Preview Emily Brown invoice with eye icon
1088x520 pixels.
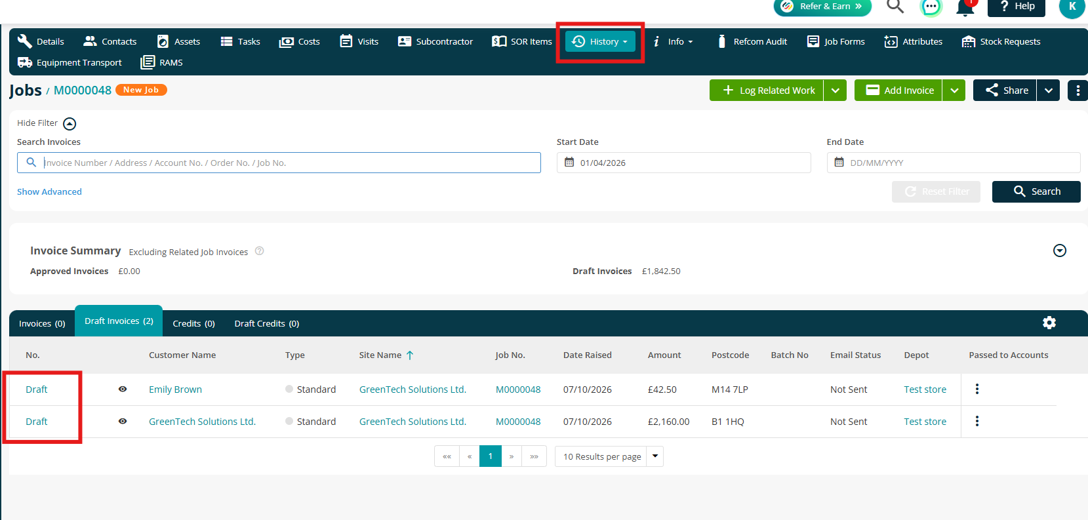[123, 389]
